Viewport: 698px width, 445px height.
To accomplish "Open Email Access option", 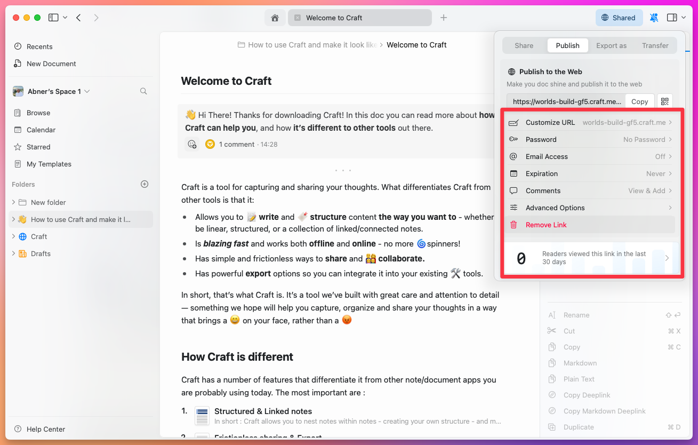I will [590, 156].
